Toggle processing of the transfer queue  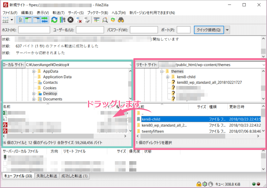[x=62, y=20]
